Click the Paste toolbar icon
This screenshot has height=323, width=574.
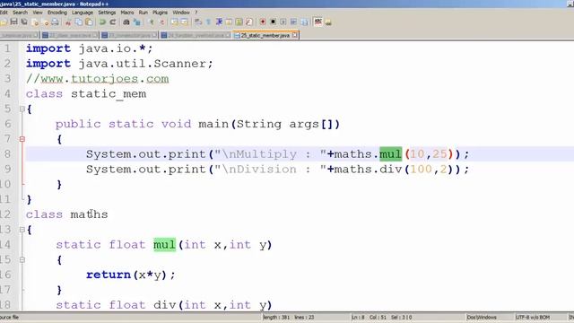click(89, 22)
